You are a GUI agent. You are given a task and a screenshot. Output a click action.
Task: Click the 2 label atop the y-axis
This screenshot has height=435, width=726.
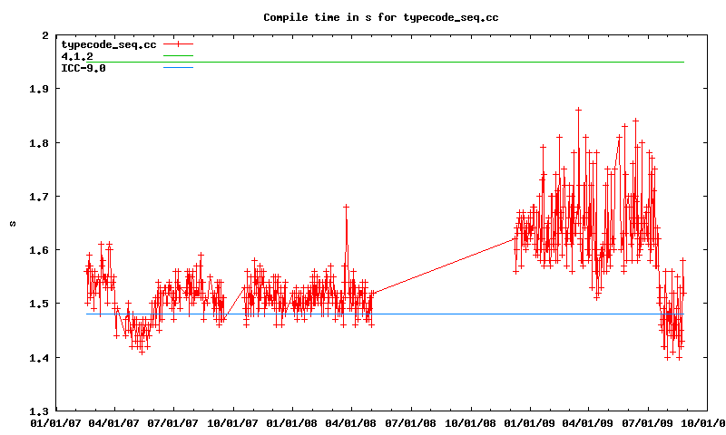point(44,35)
